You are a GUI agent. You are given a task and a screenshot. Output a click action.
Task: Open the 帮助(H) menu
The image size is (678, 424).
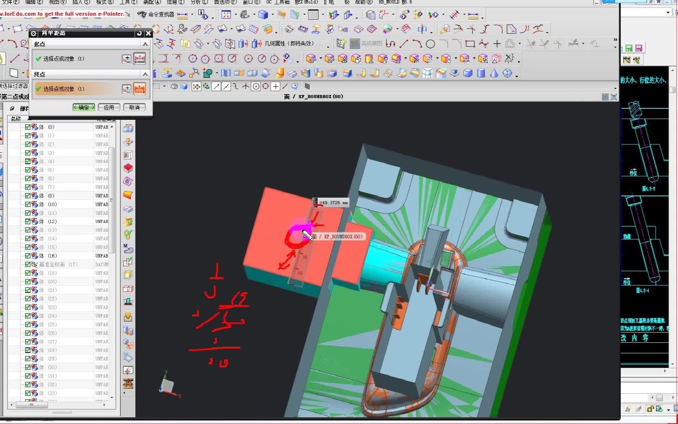point(364,2)
